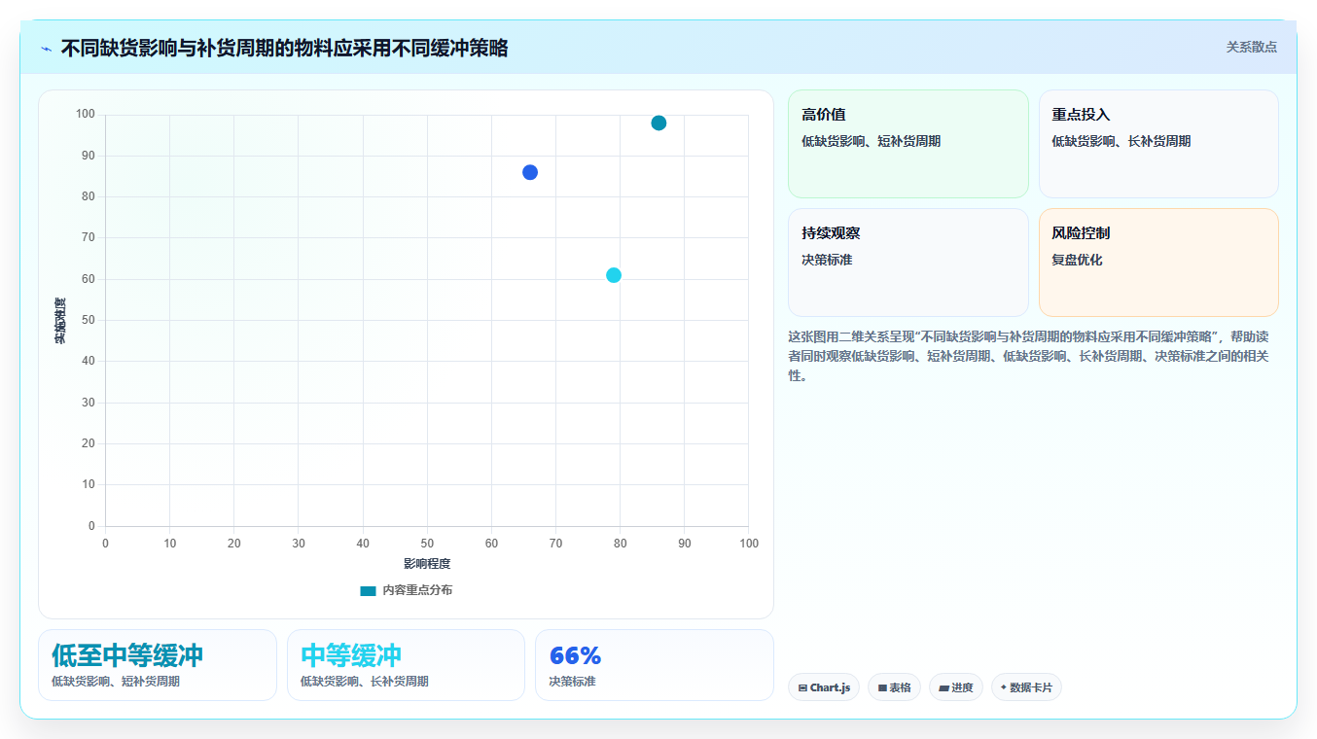1317x739 pixels.
Task: Click 复盘优化 text in 风险控制 card
Action: (1077, 260)
